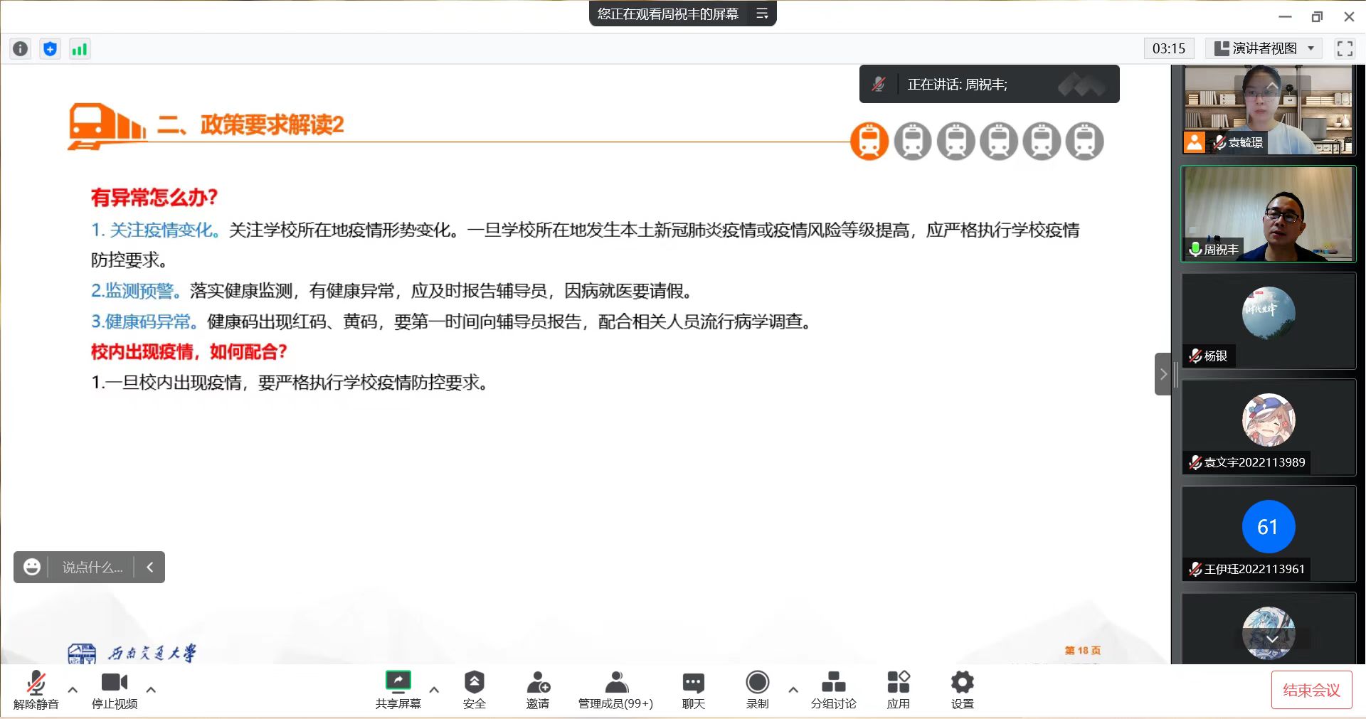Screen dimensions: 1366x719
Task: Open the Chat (聊天) panel
Action: point(693,689)
